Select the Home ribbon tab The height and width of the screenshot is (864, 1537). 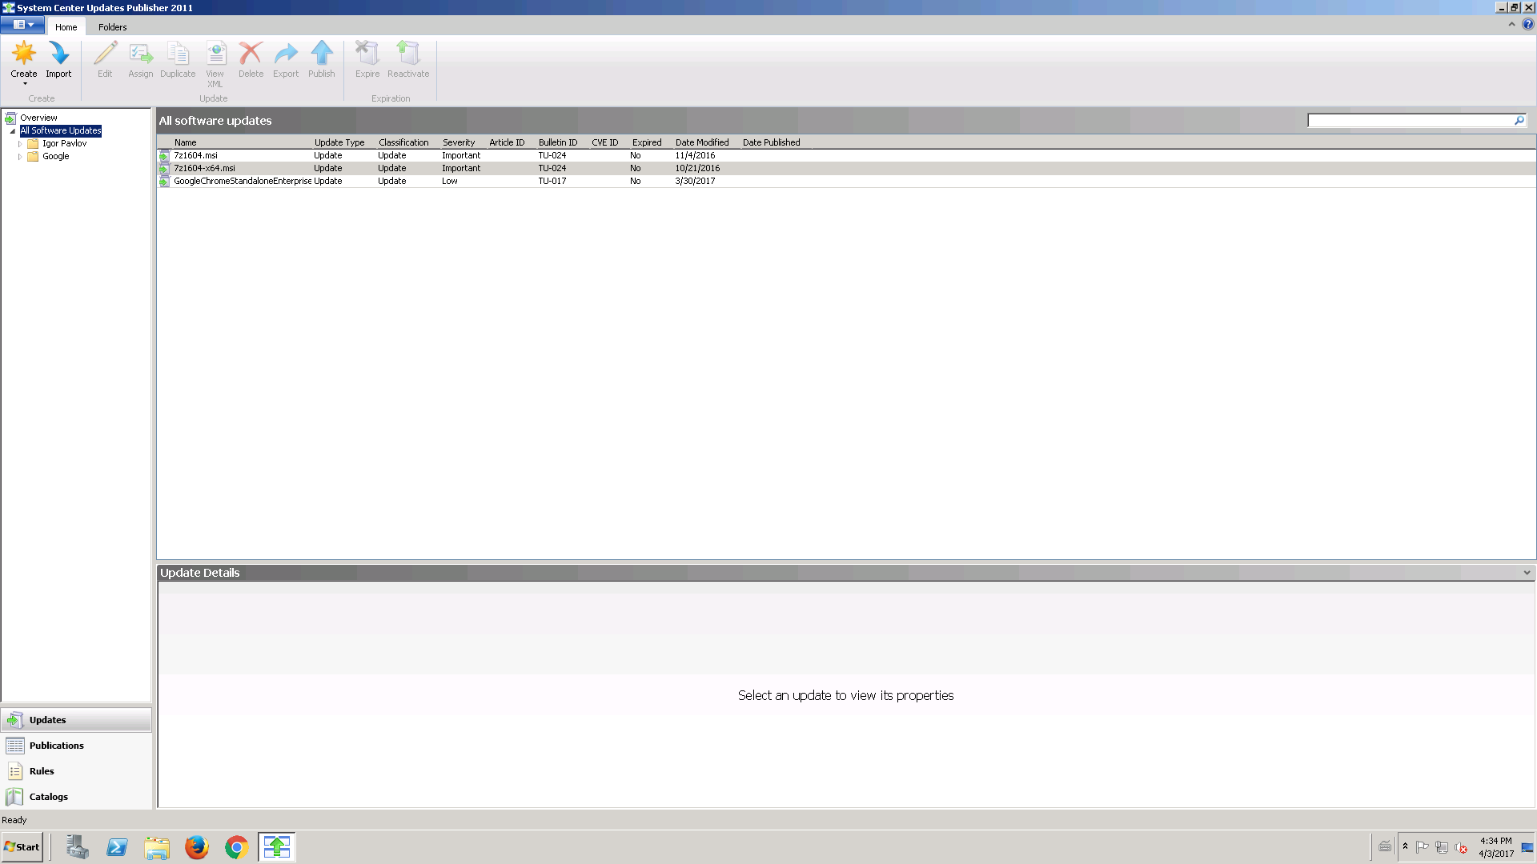tap(66, 26)
